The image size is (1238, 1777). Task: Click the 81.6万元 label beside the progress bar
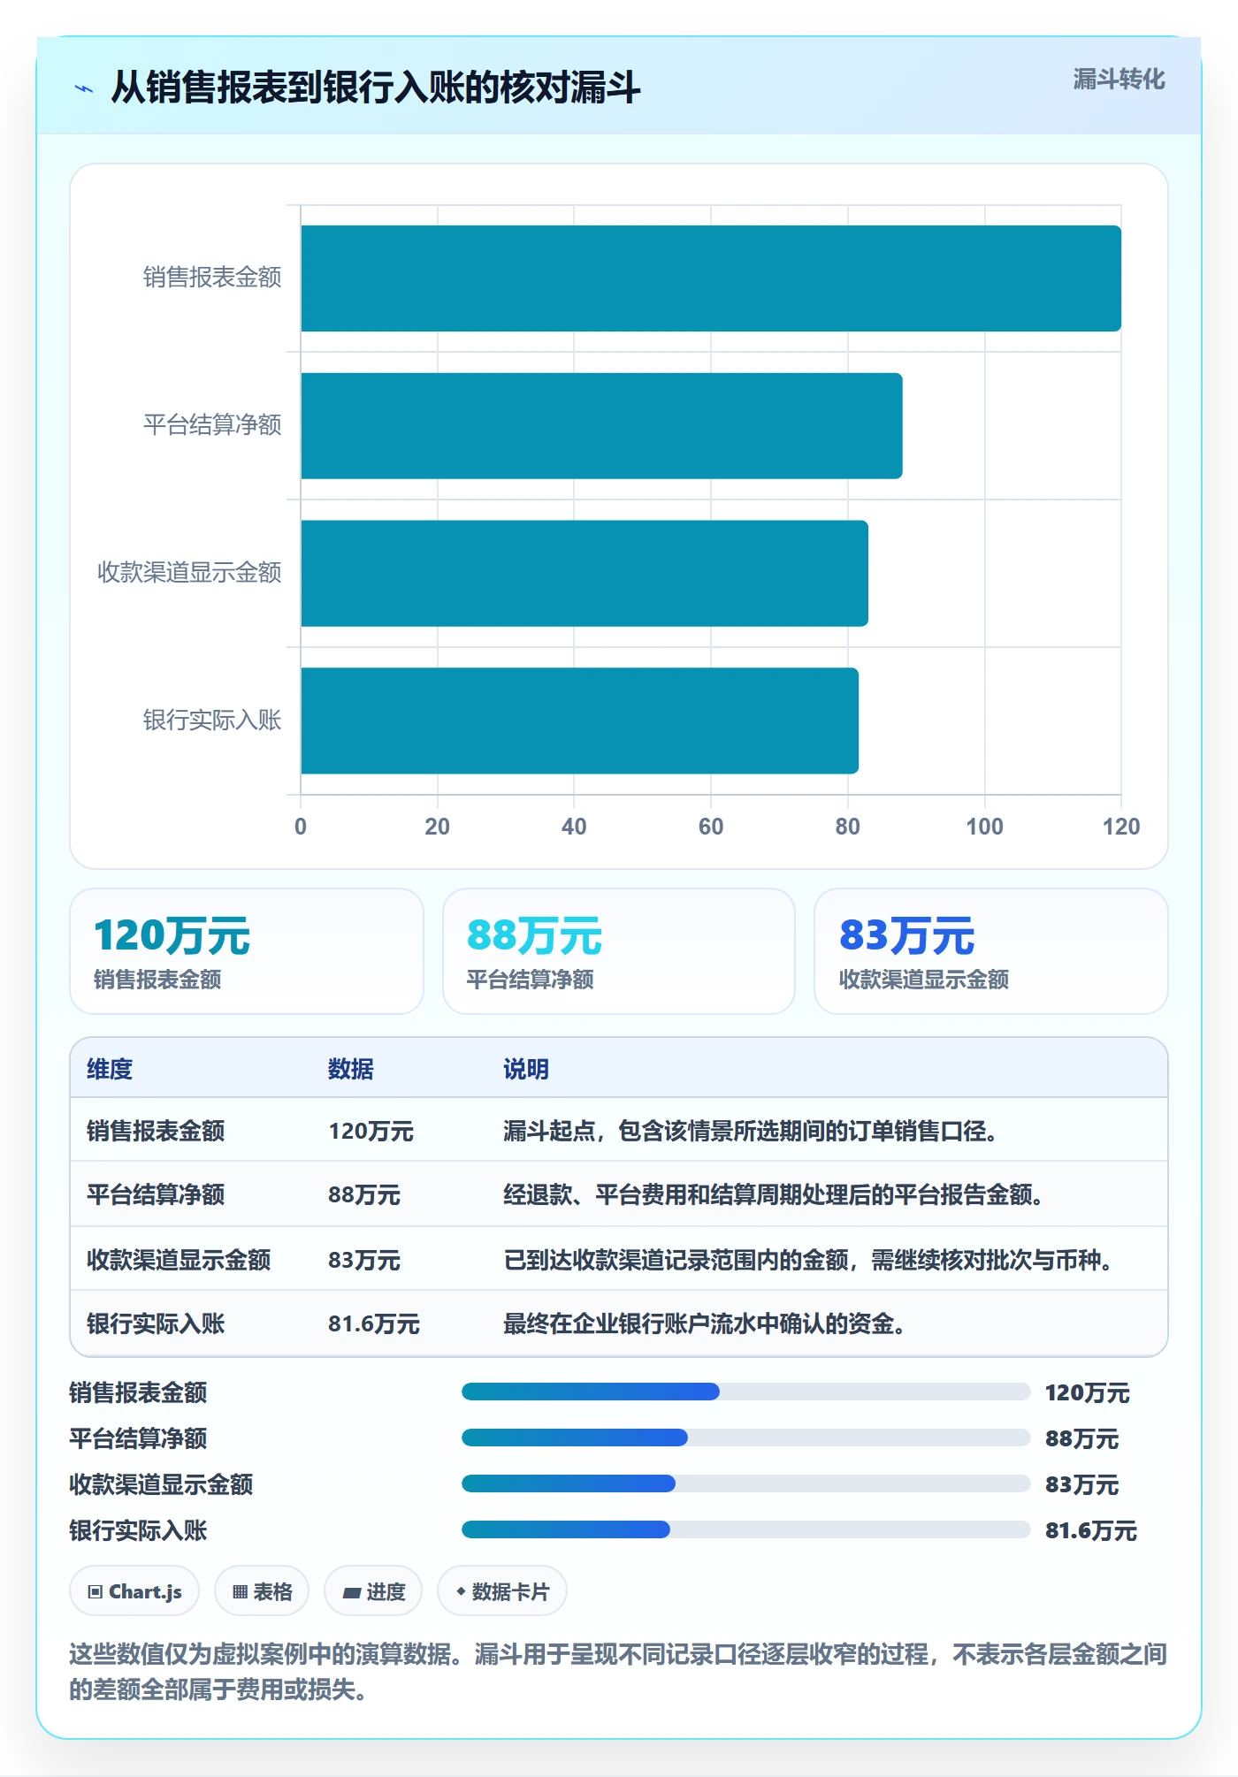point(1091,1530)
